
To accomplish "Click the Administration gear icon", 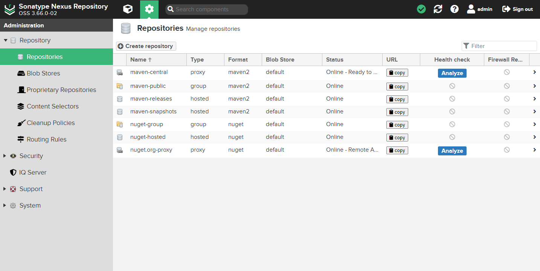I will 149,9.
